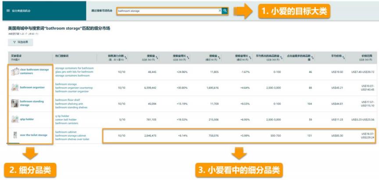Viewport: 379px width, 180px height.
Task: Click the bathroom organizer product thumbnail
Action: tap(15, 87)
